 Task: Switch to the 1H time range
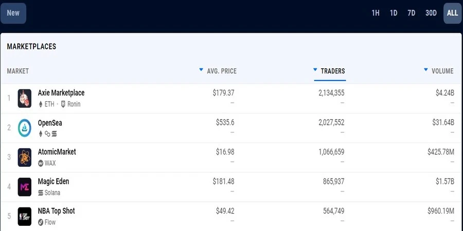click(376, 13)
